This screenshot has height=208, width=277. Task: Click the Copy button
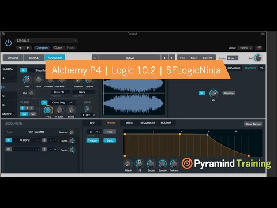(58, 47)
